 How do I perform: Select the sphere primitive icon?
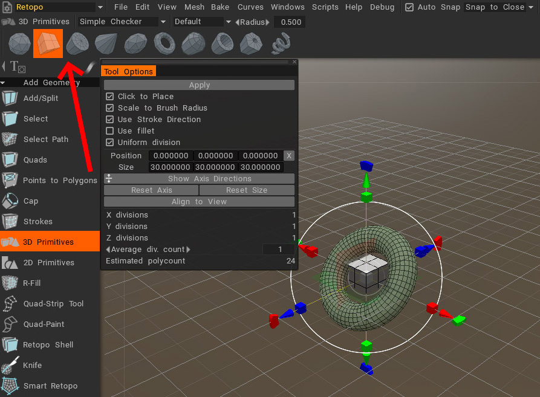tap(19, 44)
